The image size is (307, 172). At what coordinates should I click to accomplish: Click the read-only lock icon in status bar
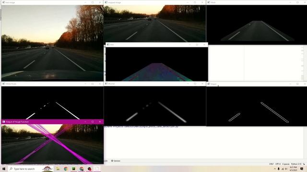click(304, 164)
